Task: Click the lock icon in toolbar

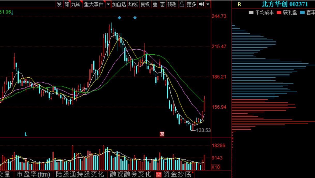Action: pyautogui.click(x=182, y=4)
